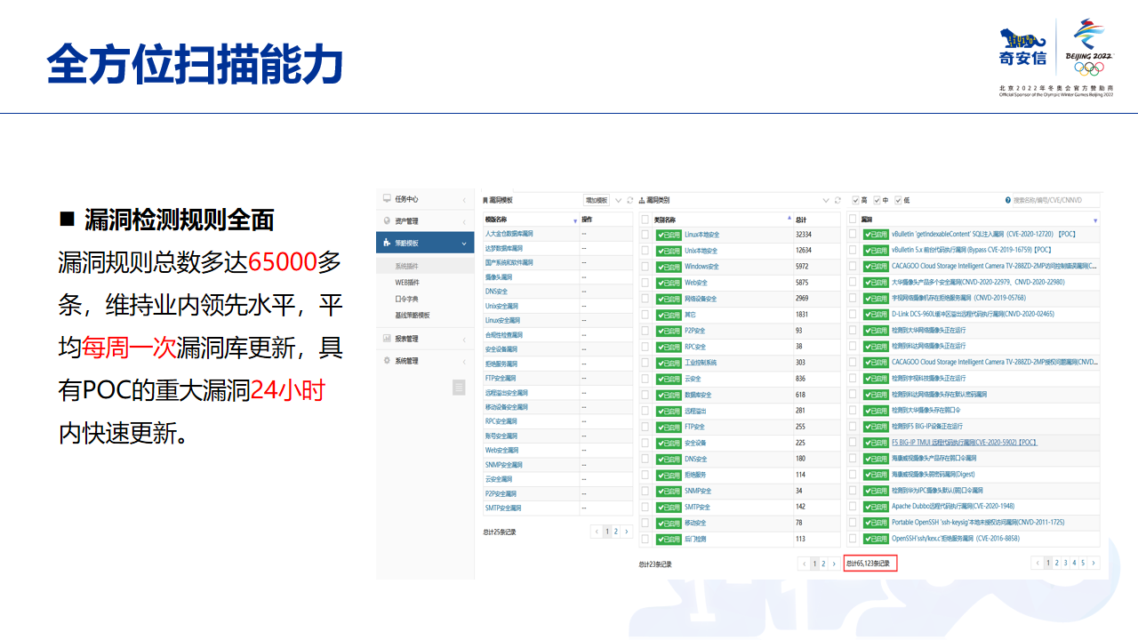Click total count 32334 for Linux本地安全
1138x640 pixels.
(x=804, y=235)
